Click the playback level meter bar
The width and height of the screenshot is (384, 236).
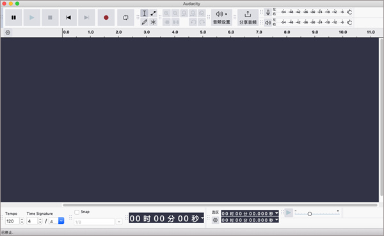[x=315, y=22]
